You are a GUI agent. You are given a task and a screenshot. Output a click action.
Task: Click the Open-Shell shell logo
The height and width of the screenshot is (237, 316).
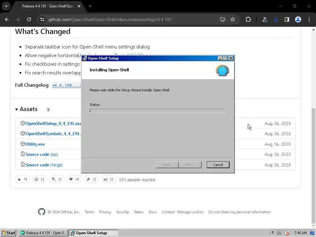[222, 70]
